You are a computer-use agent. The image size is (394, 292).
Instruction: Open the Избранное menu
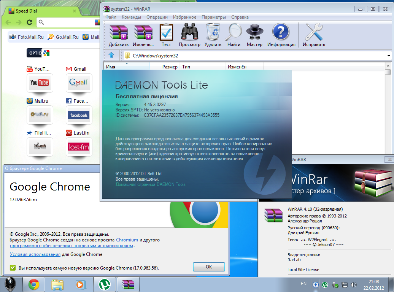[184, 17]
